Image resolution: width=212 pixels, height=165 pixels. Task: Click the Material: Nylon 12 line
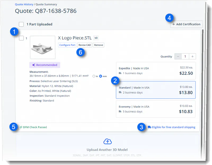[x=51, y=86]
